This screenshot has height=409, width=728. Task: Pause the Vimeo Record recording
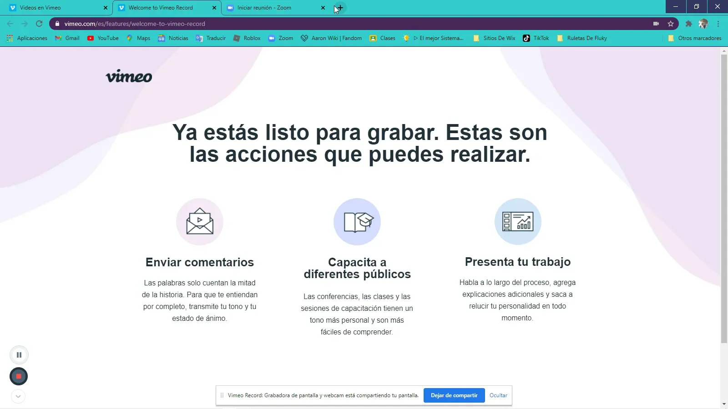pos(19,354)
